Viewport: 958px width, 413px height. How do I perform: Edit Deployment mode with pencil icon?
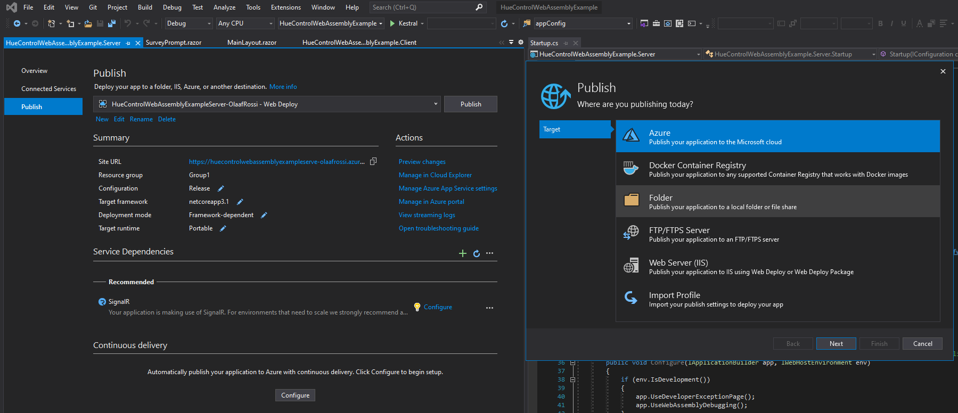(264, 215)
